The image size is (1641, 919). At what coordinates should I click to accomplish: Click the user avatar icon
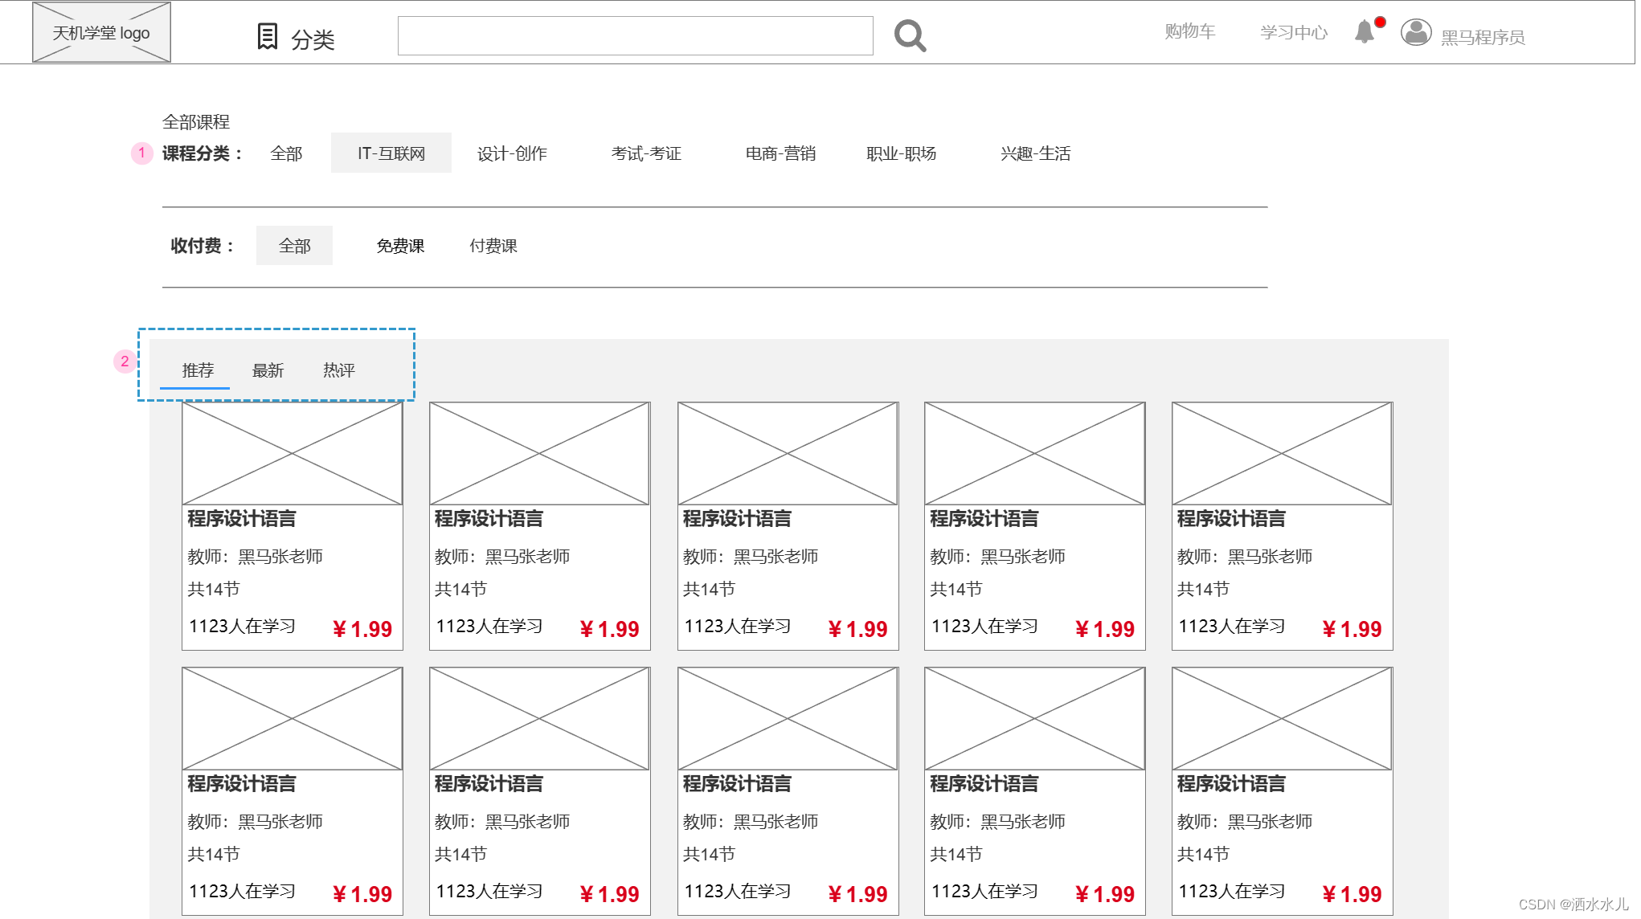pos(1415,33)
